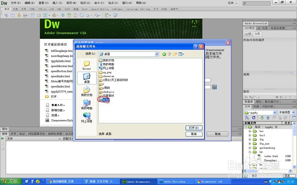Click the Tag Chooser insert icon
The image size is (297, 185).
point(115,15)
